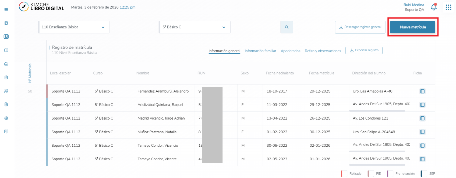Click the Fecha matrícula column header

[x=321, y=73]
